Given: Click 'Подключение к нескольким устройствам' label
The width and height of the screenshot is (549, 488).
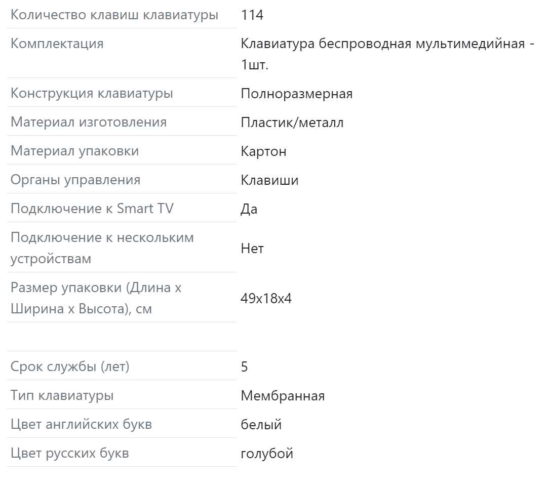Looking at the screenshot, I should [102, 248].
